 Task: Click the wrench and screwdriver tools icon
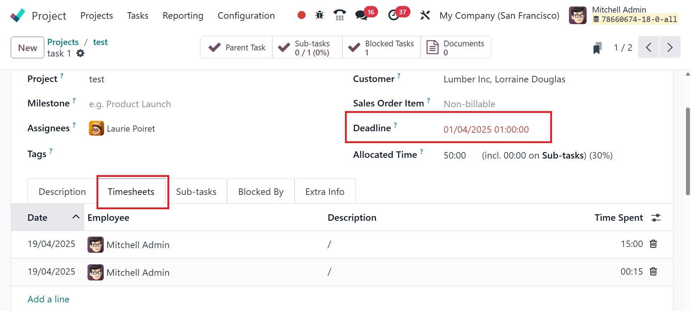pos(425,15)
